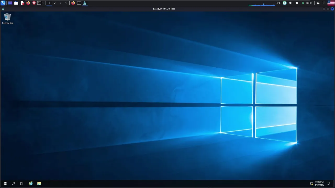Screen dimensions: 335x188
Task: Open the notifications bell icon
Action: point(297,3)
